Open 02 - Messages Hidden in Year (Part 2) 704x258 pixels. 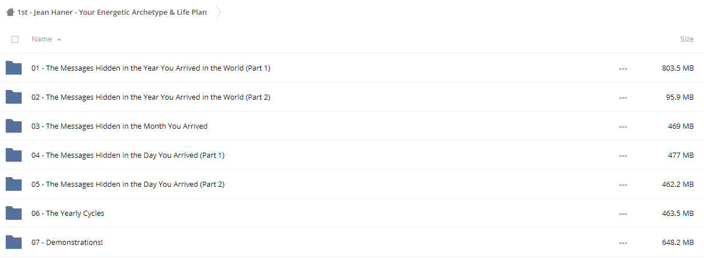point(151,97)
